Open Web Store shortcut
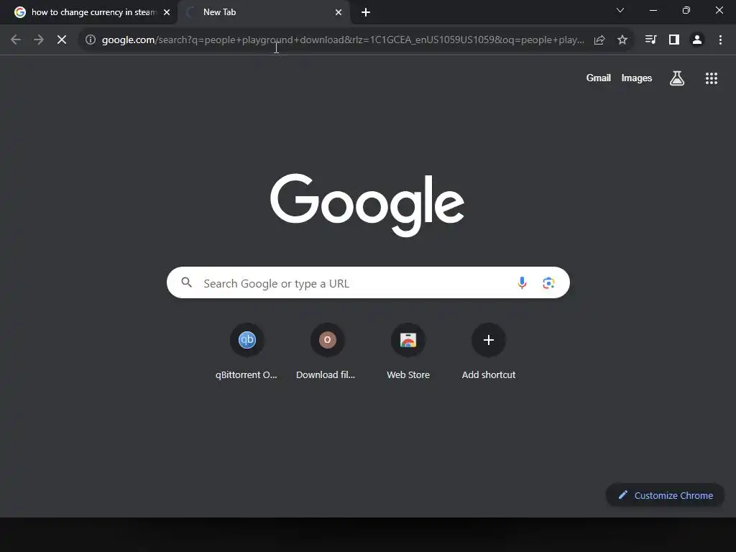Viewport: 736px width, 552px height. (x=408, y=351)
